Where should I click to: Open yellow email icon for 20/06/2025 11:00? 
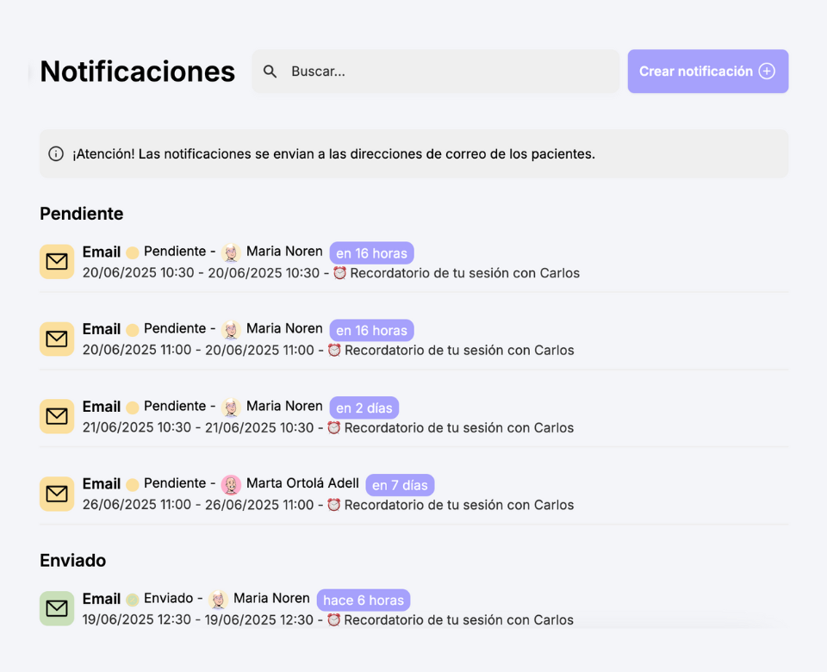tap(57, 339)
